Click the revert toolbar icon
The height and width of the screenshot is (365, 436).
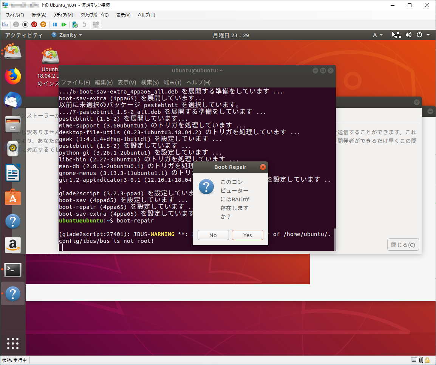click(x=84, y=25)
